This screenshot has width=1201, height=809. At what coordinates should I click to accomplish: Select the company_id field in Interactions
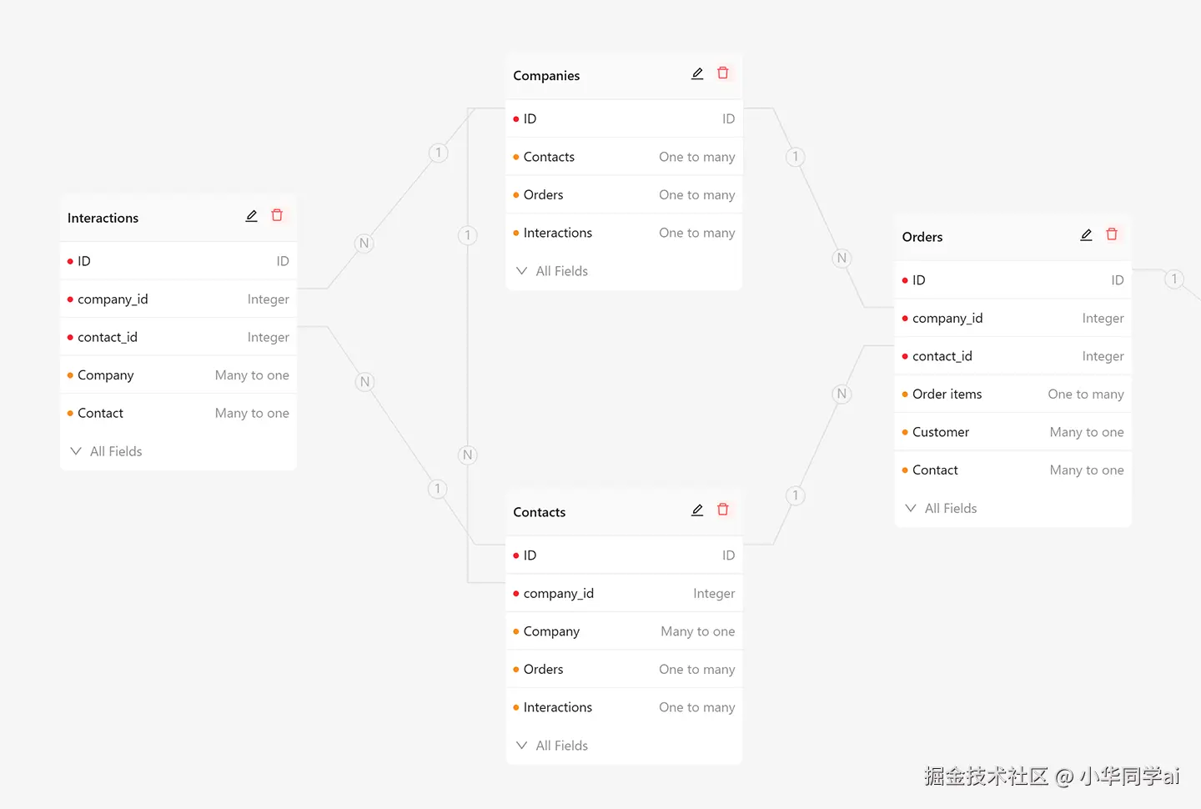click(x=113, y=299)
